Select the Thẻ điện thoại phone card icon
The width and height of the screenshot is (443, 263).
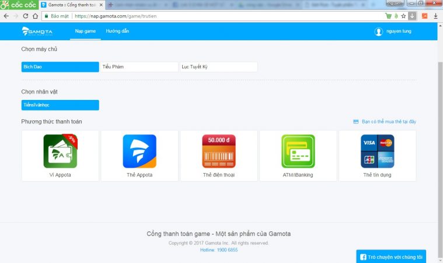pos(219,151)
